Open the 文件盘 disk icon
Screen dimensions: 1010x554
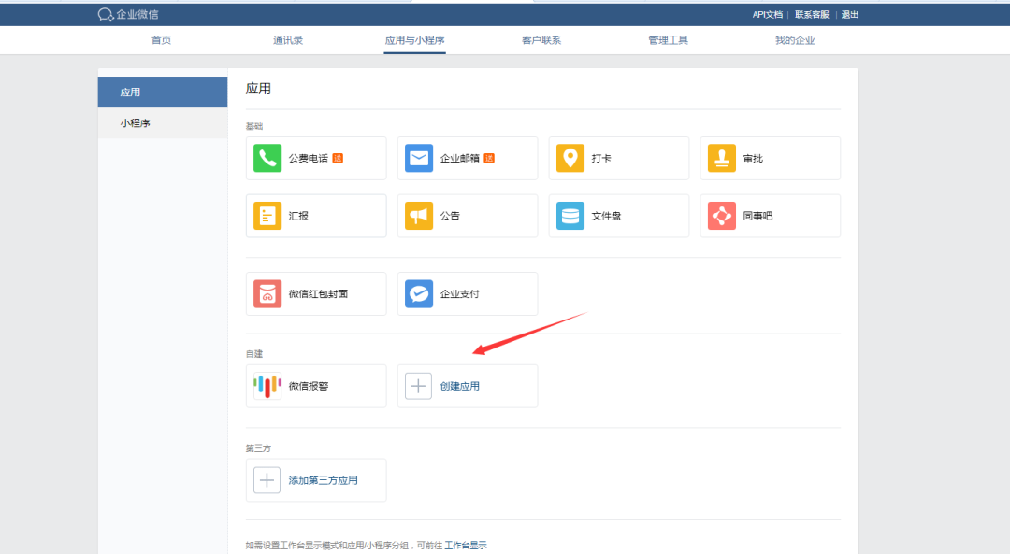click(570, 216)
